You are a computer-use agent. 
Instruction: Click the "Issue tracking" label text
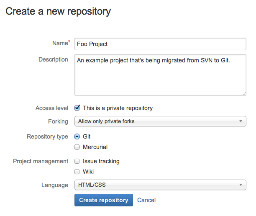(x=101, y=161)
